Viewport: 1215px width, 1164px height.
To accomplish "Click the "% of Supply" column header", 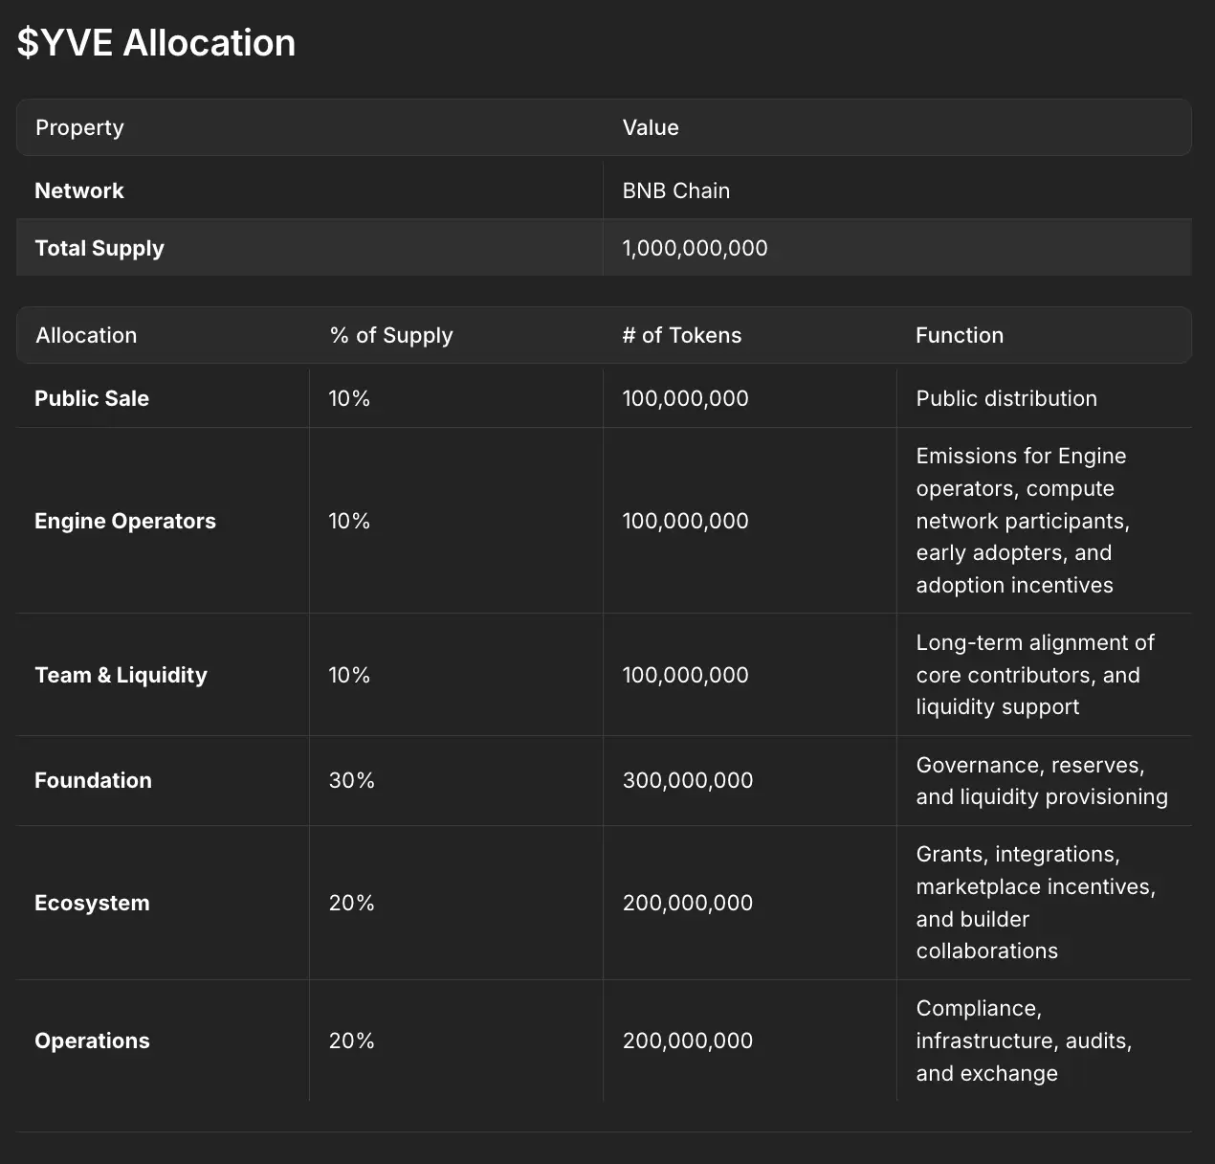I will coord(391,335).
